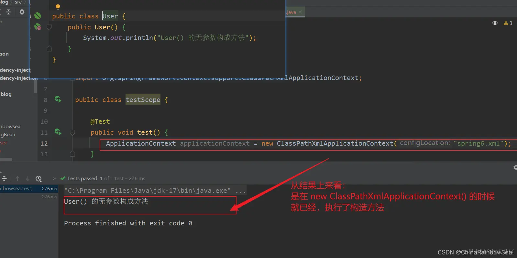Screen dimensions: 517x258
Task: Click Project panel horizontal scrollbar
Action: click(x=6, y=160)
